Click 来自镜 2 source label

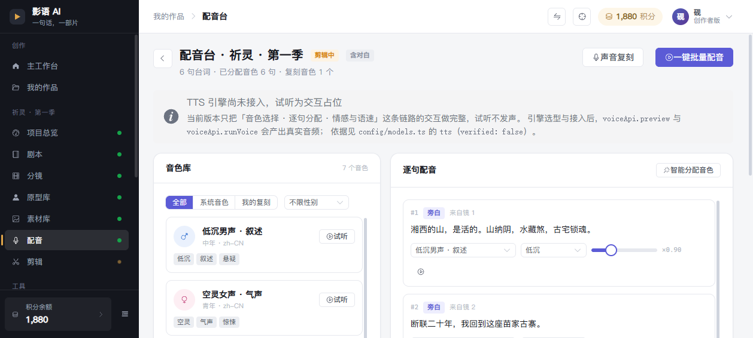[x=462, y=307]
